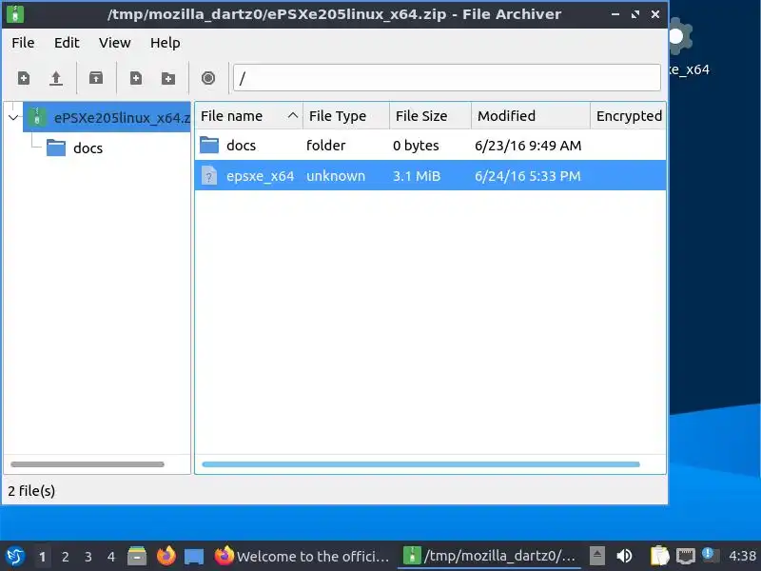
Task: Sort by the Encrypted column header
Action: (628, 116)
